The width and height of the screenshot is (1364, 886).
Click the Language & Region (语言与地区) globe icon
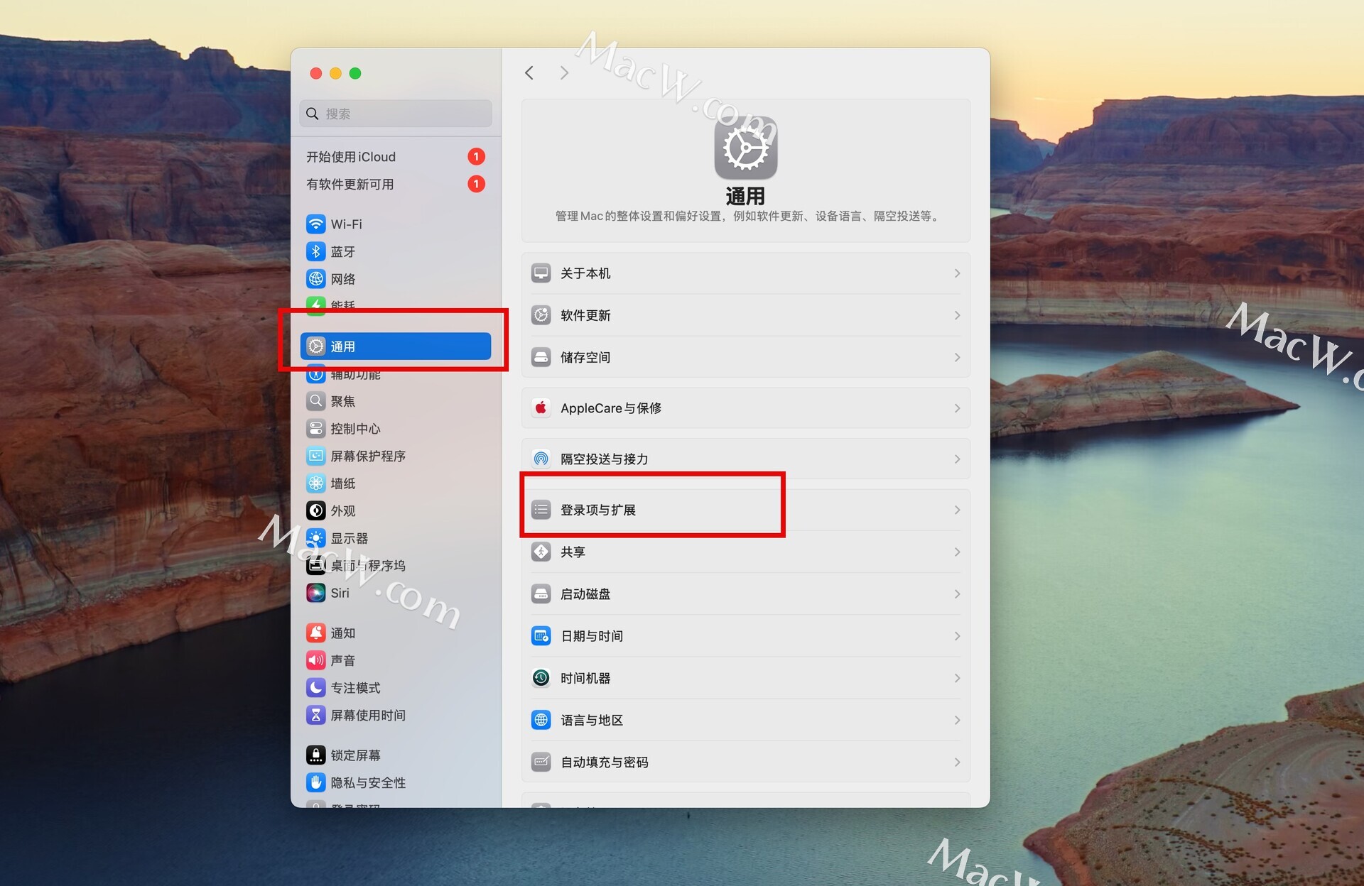pyautogui.click(x=541, y=720)
